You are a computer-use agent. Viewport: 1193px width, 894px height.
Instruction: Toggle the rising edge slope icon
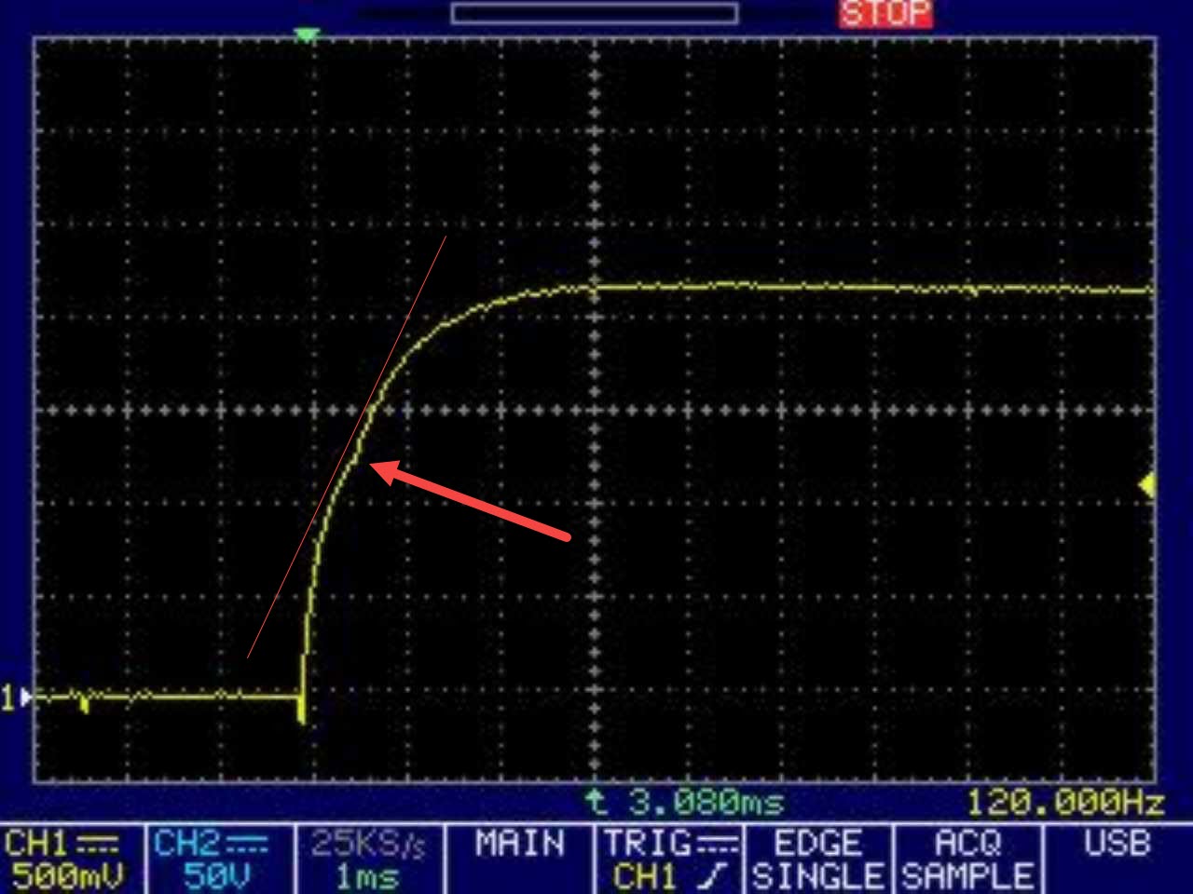click(x=718, y=876)
